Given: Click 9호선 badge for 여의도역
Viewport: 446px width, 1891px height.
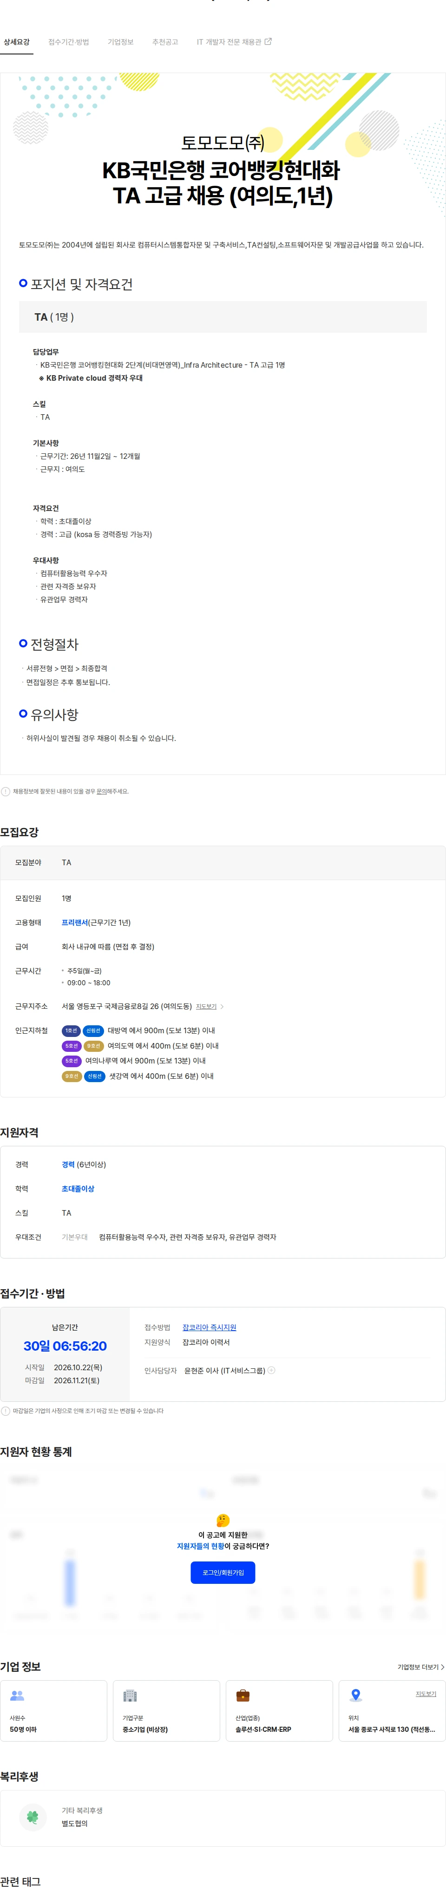Looking at the screenshot, I should (94, 1046).
